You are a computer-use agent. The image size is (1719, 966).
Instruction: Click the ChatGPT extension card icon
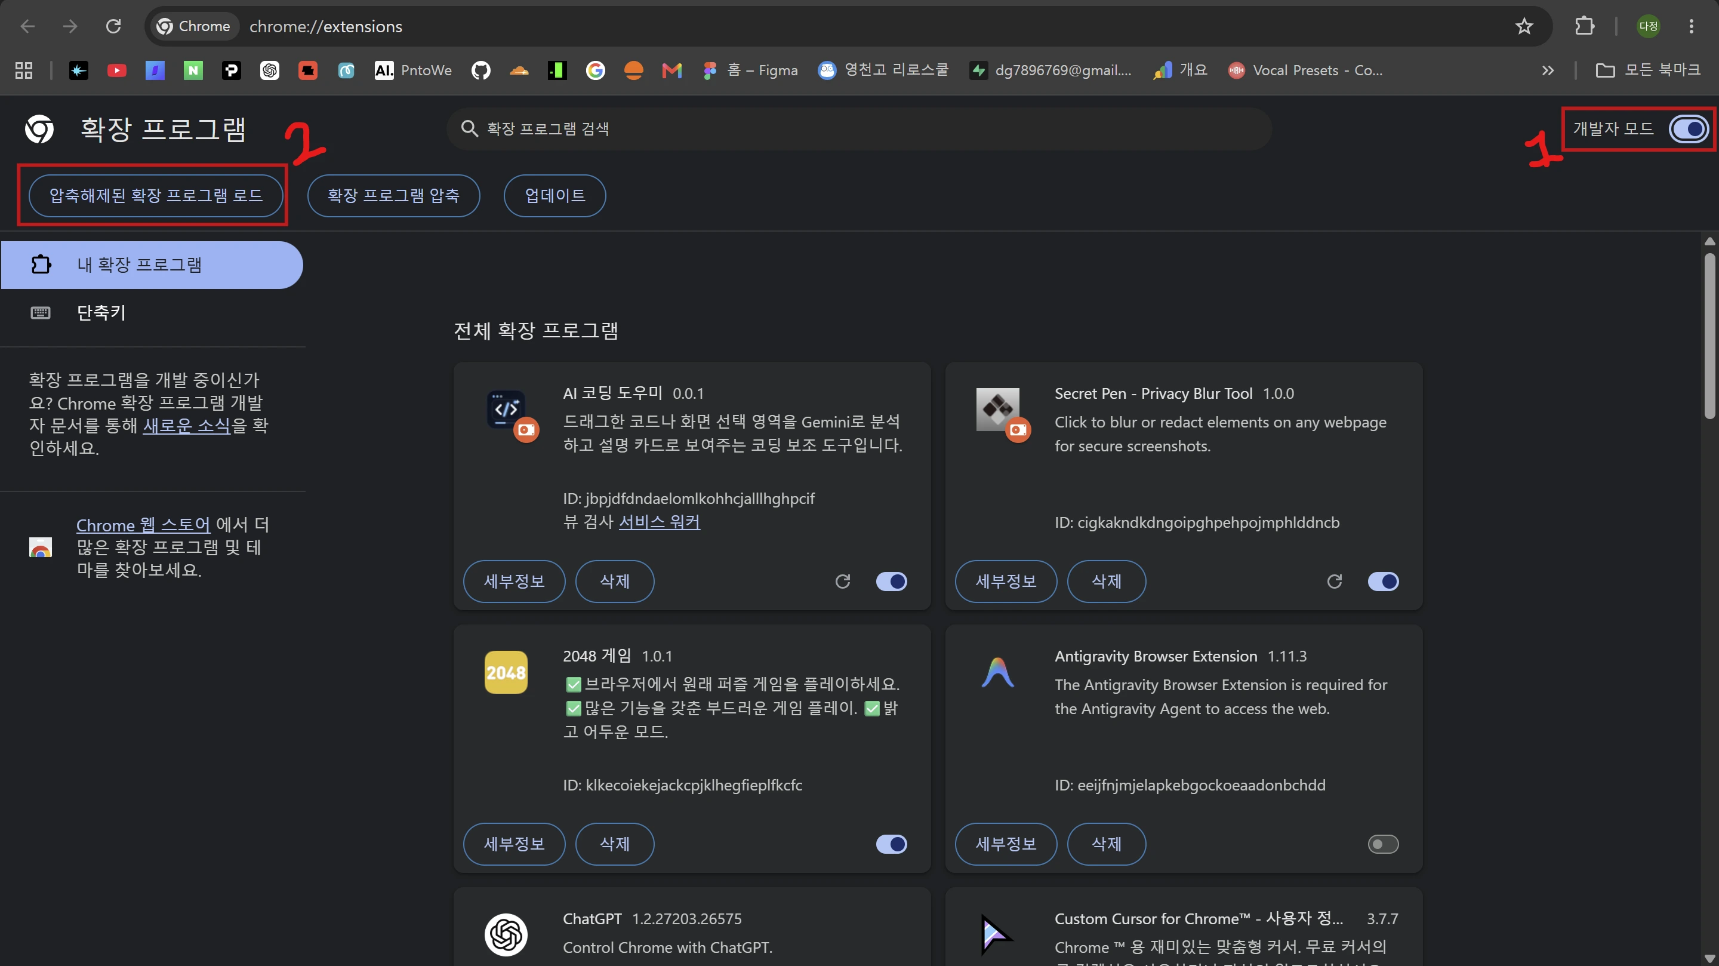click(x=506, y=934)
